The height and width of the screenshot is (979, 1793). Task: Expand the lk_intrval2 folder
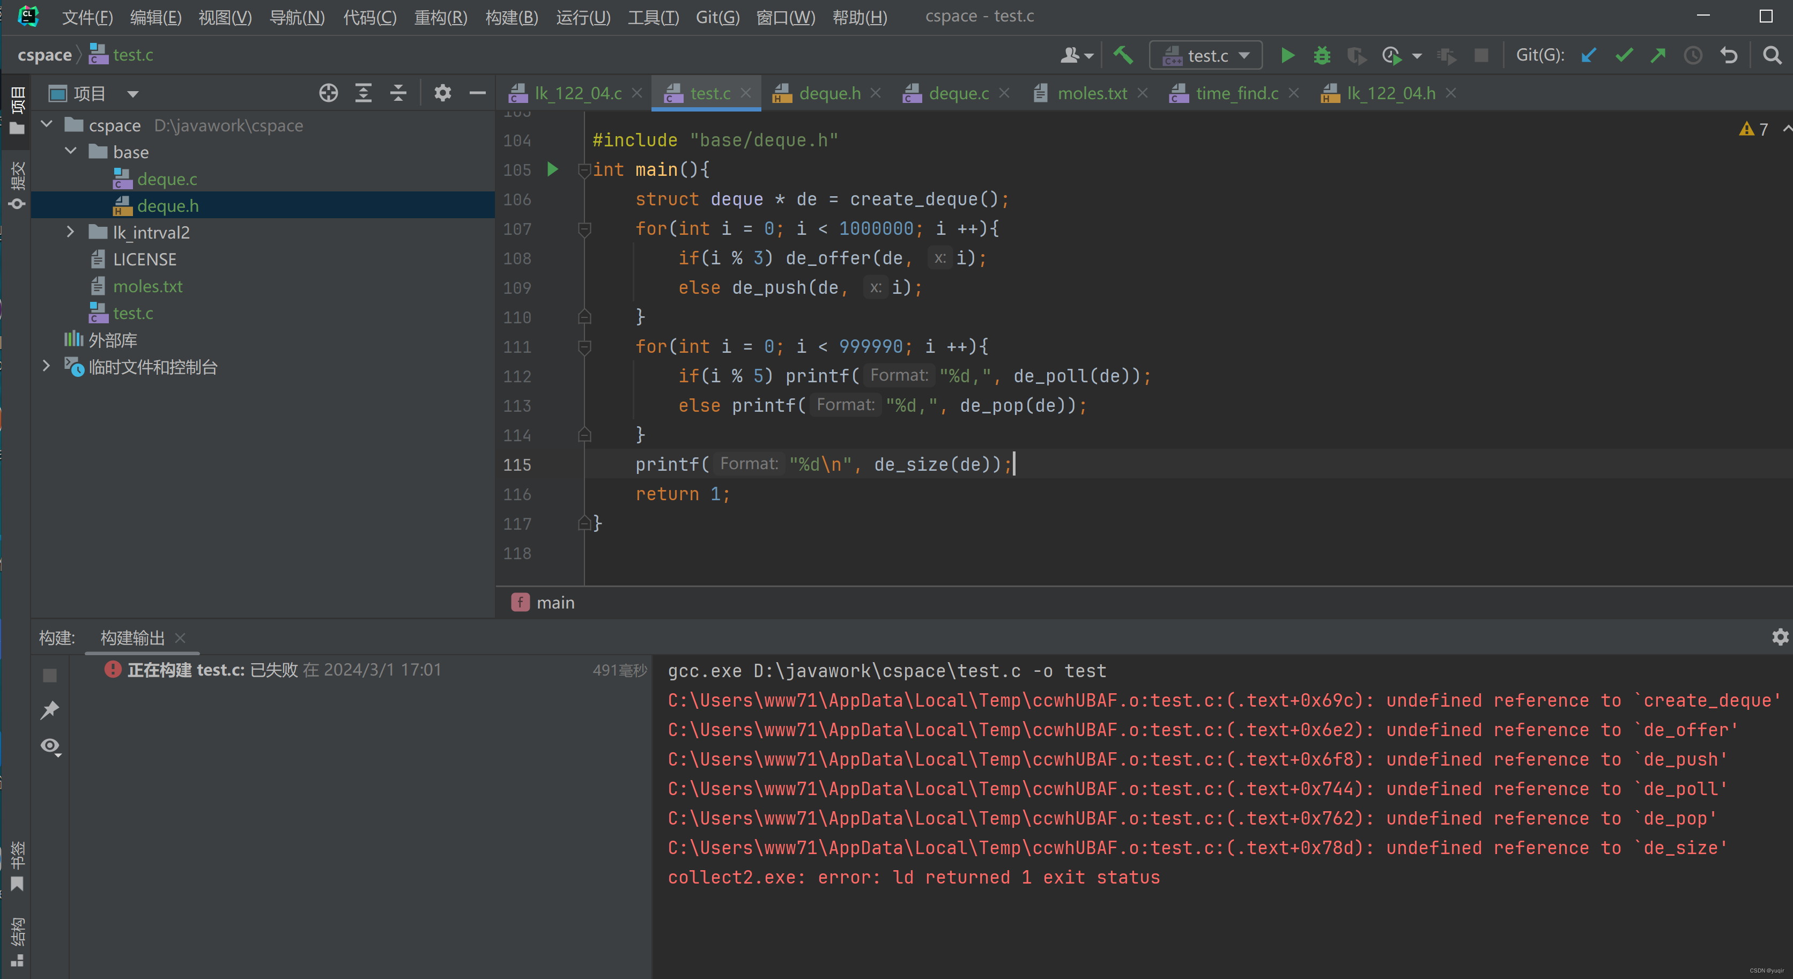coord(70,232)
